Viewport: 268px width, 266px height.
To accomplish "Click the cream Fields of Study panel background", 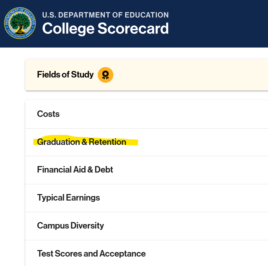I will click(195, 75).
